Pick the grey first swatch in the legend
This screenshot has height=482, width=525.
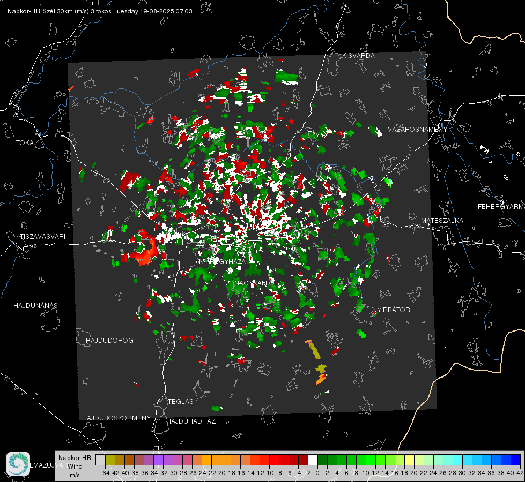100,460
